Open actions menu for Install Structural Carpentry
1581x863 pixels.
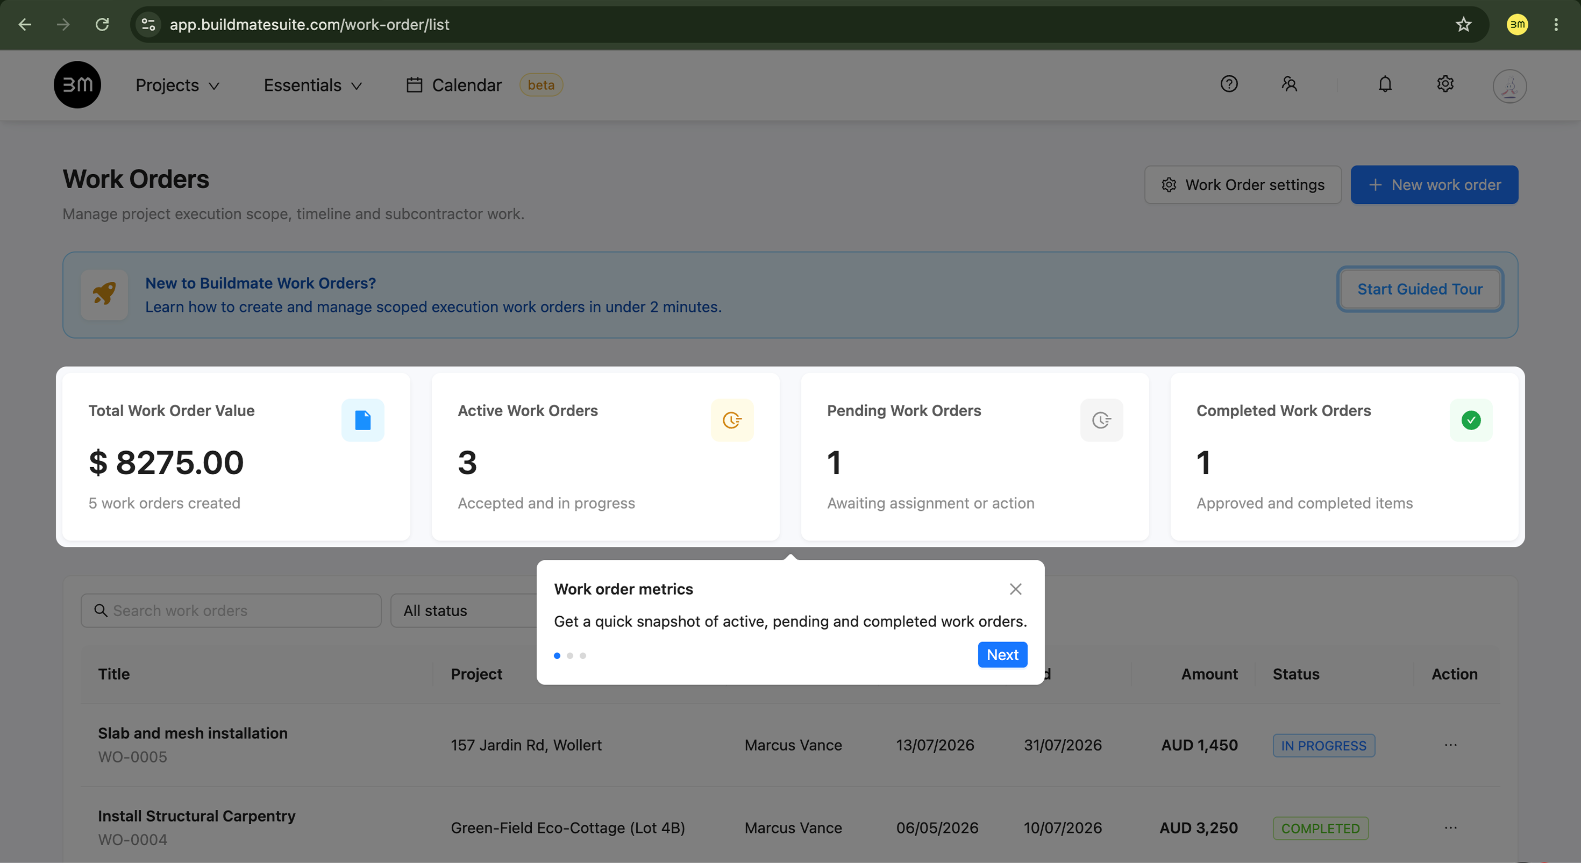tap(1450, 828)
